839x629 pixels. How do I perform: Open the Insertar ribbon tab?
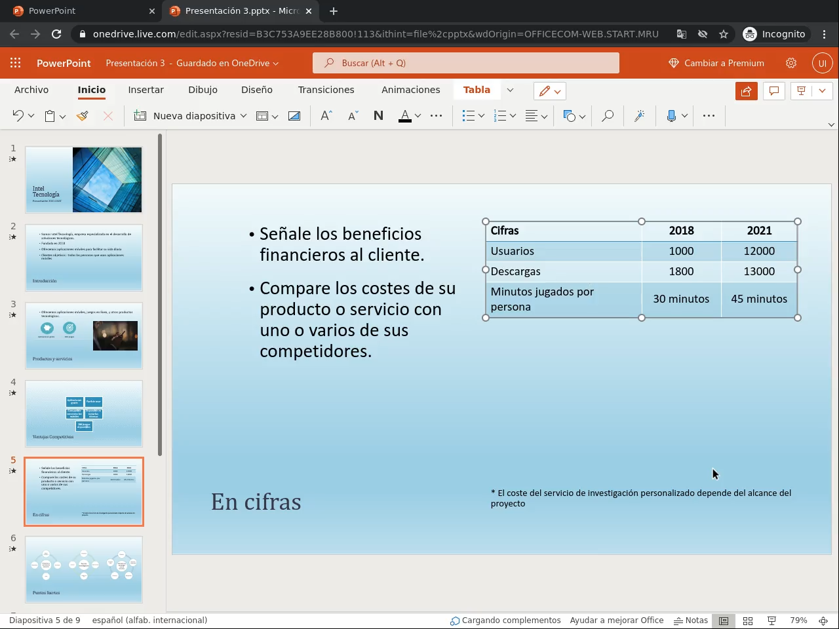point(146,90)
